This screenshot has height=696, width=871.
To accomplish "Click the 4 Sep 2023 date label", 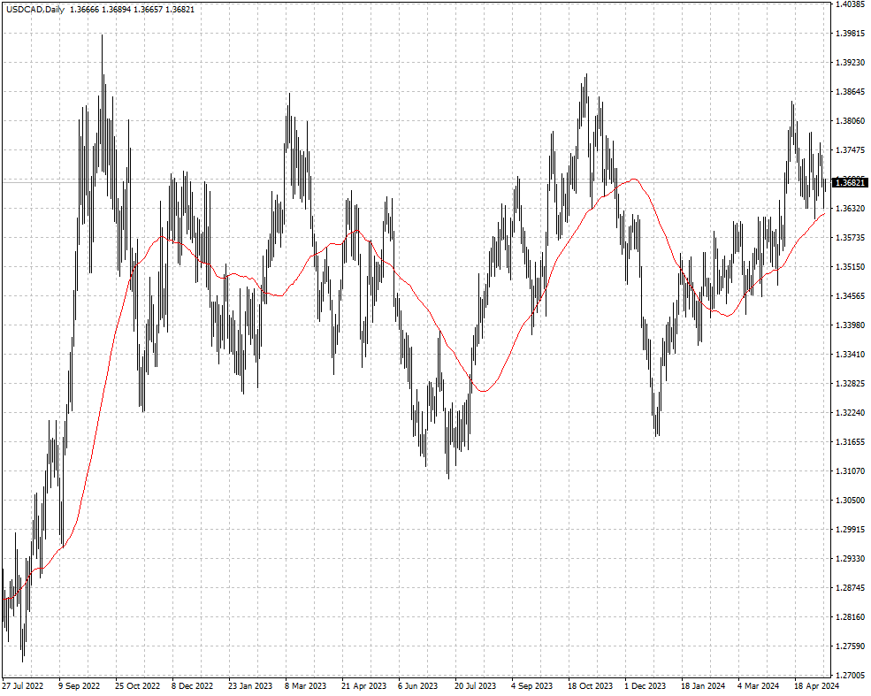I will click(531, 686).
